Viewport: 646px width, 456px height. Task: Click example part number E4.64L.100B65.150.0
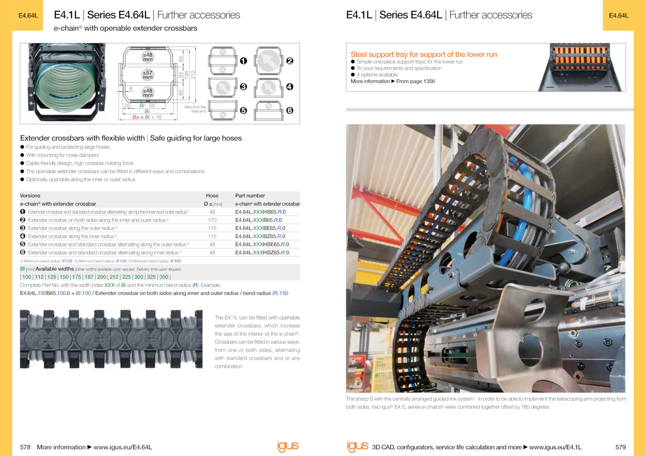click(x=45, y=293)
